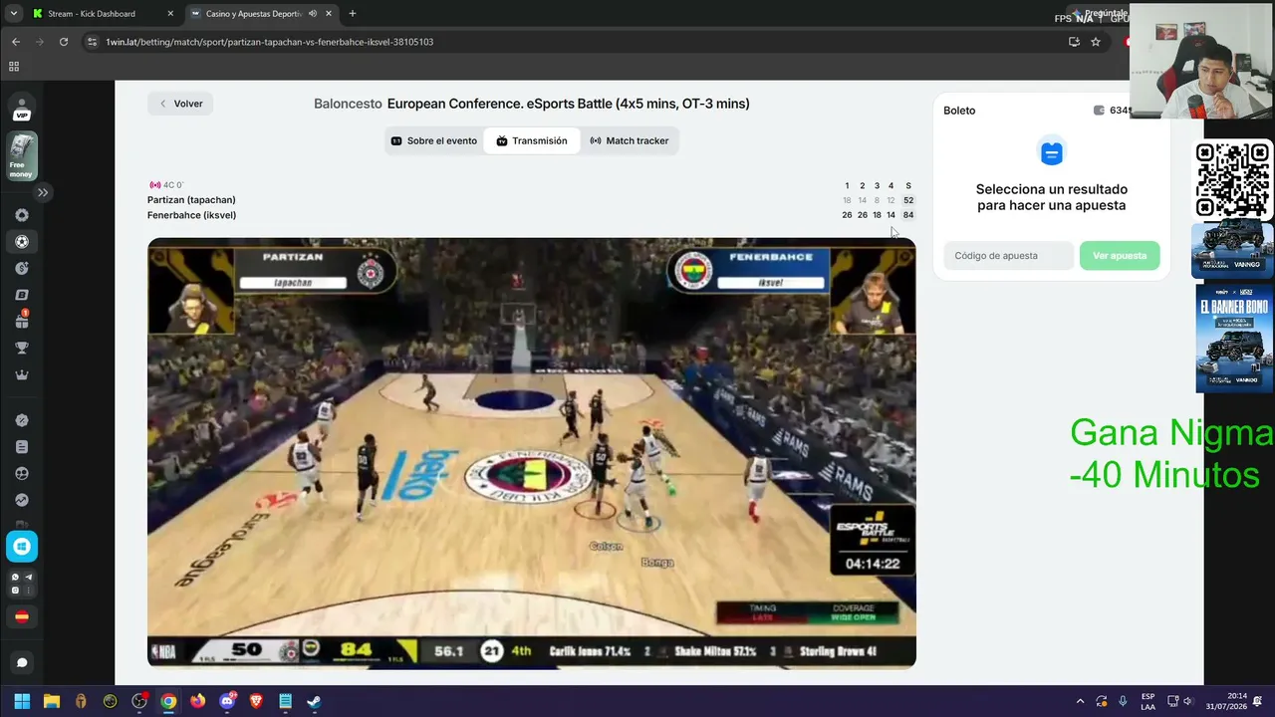Click the browser back arrow
The width and height of the screenshot is (1275, 717).
point(16,42)
